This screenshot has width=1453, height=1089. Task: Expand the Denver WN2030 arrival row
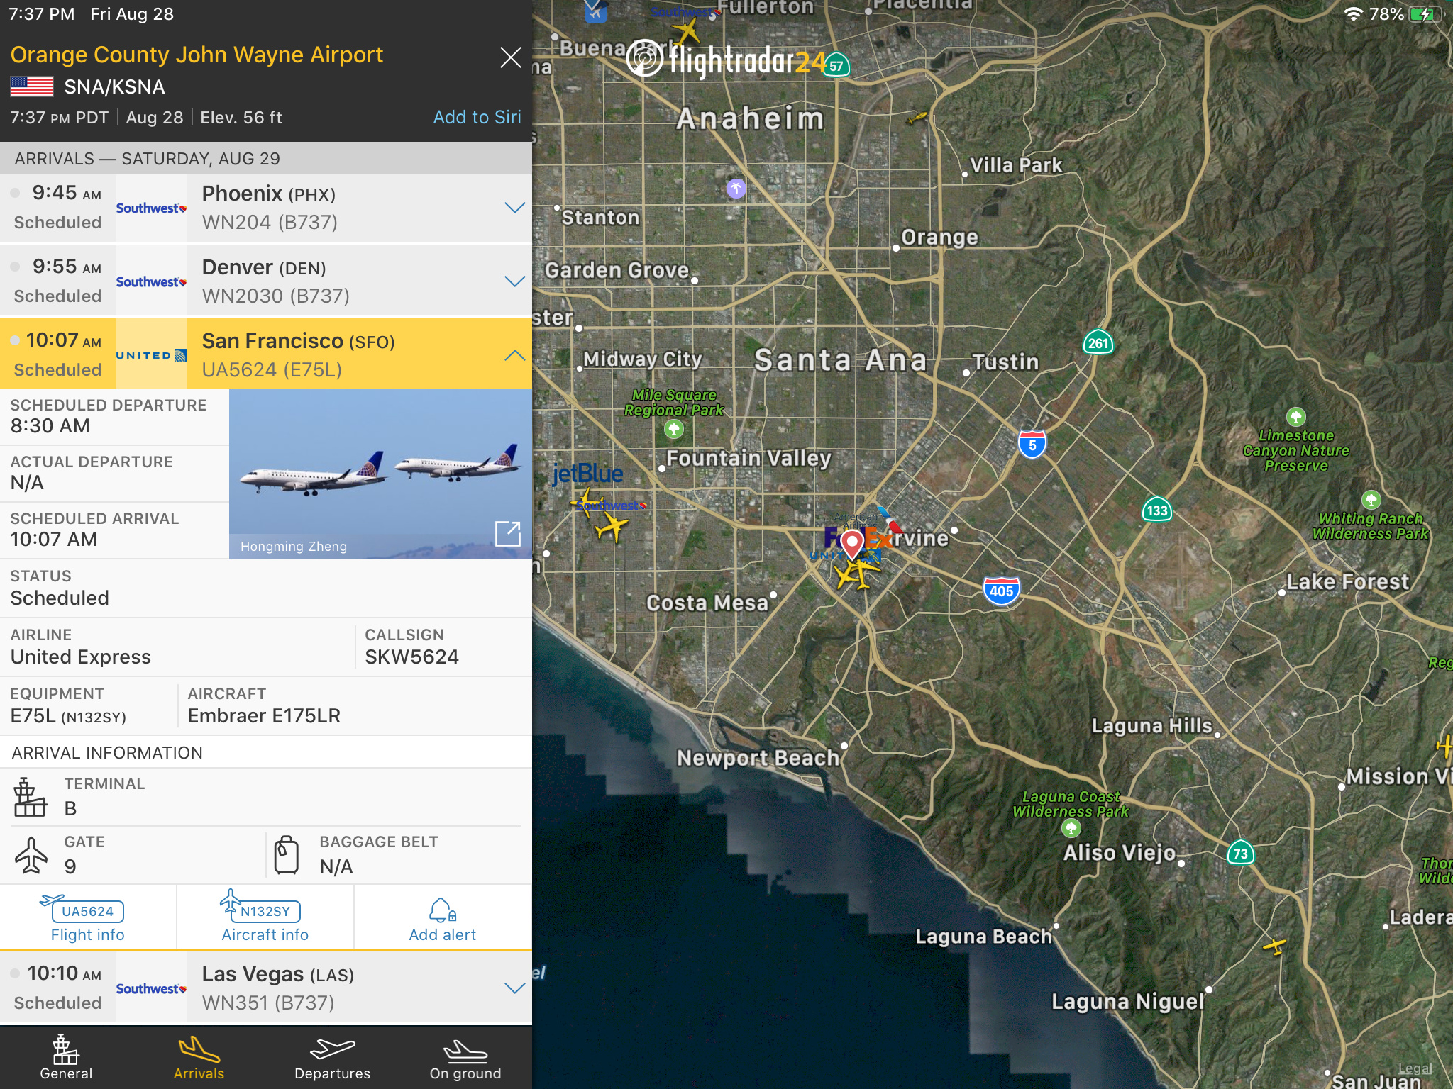tap(514, 281)
